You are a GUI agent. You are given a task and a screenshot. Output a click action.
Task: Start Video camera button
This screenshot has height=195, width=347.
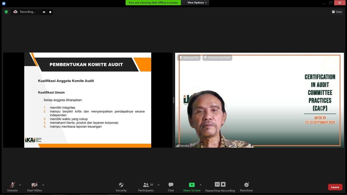34,187
